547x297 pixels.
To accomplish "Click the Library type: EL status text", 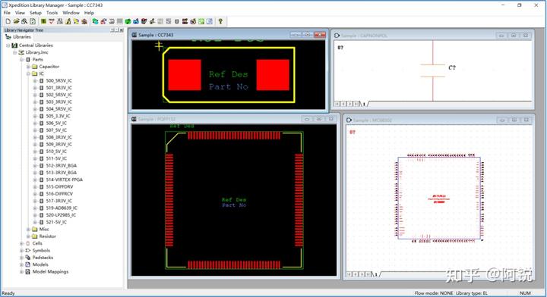I will 472,293.
